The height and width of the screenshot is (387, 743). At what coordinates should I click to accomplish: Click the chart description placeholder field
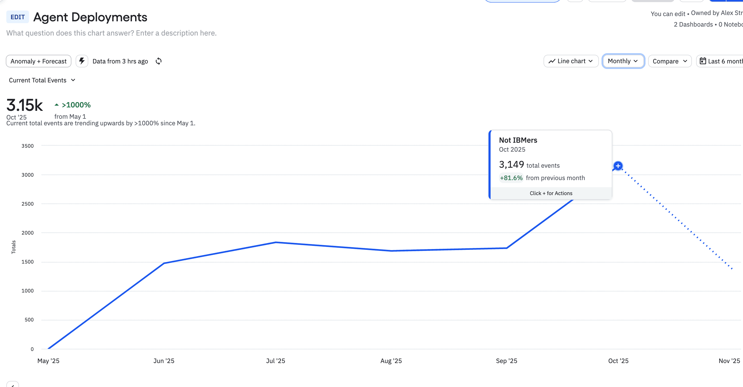click(x=111, y=33)
